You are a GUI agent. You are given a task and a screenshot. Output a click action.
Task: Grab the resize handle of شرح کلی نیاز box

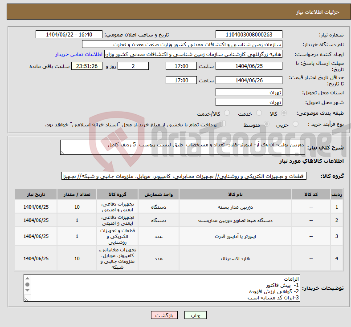point(62,153)
